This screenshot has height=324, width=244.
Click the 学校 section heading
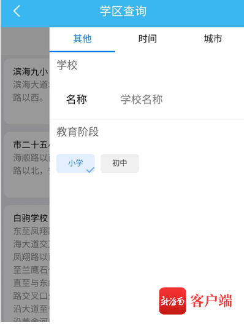pyautogui.click(x=67, y=65)
